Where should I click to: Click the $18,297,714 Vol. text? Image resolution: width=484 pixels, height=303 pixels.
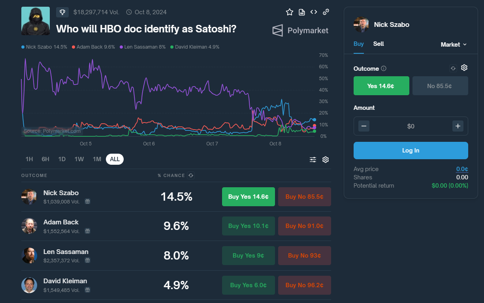(96, 12)
